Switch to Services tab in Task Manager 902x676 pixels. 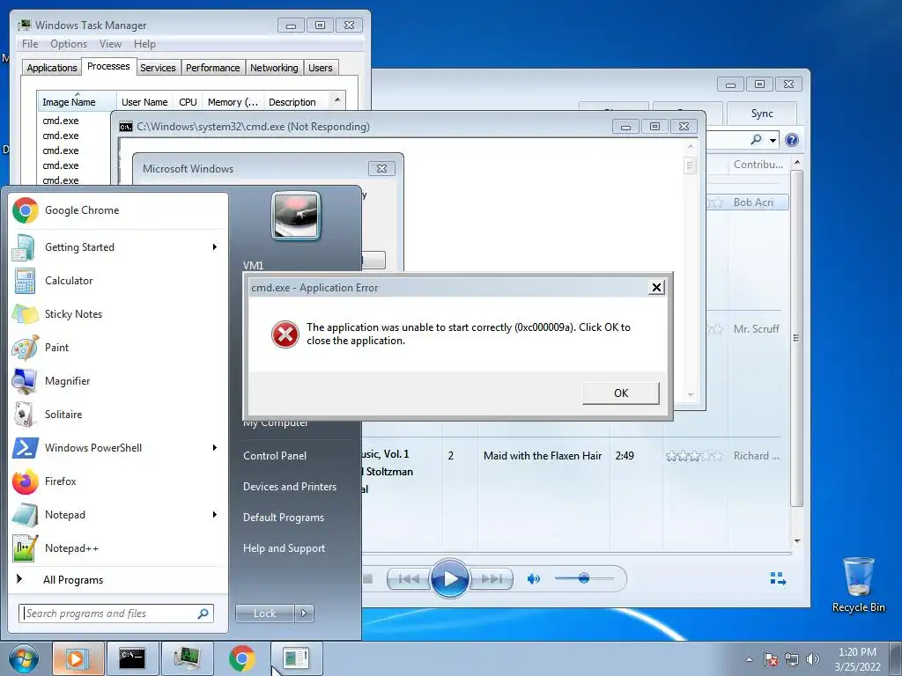[158, 68]
